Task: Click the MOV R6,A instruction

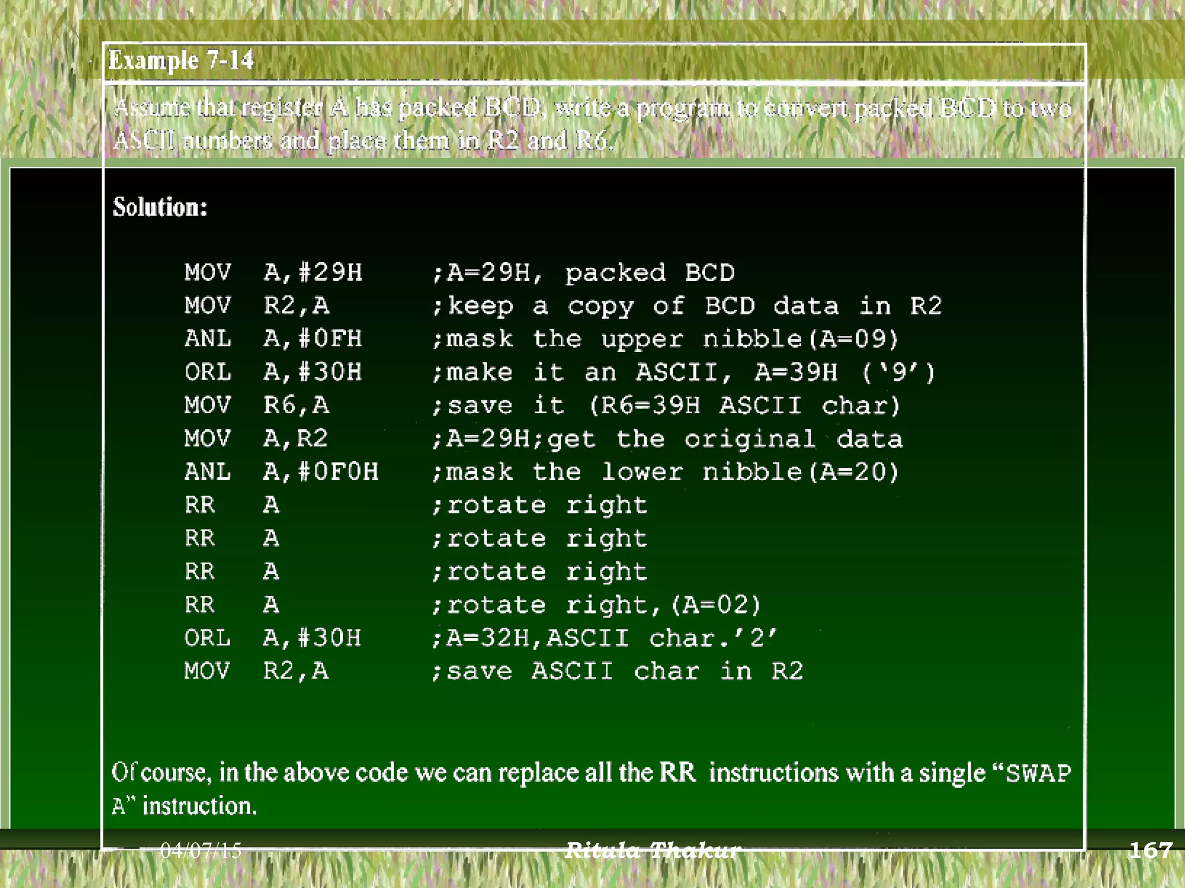Action: (257, 405)
